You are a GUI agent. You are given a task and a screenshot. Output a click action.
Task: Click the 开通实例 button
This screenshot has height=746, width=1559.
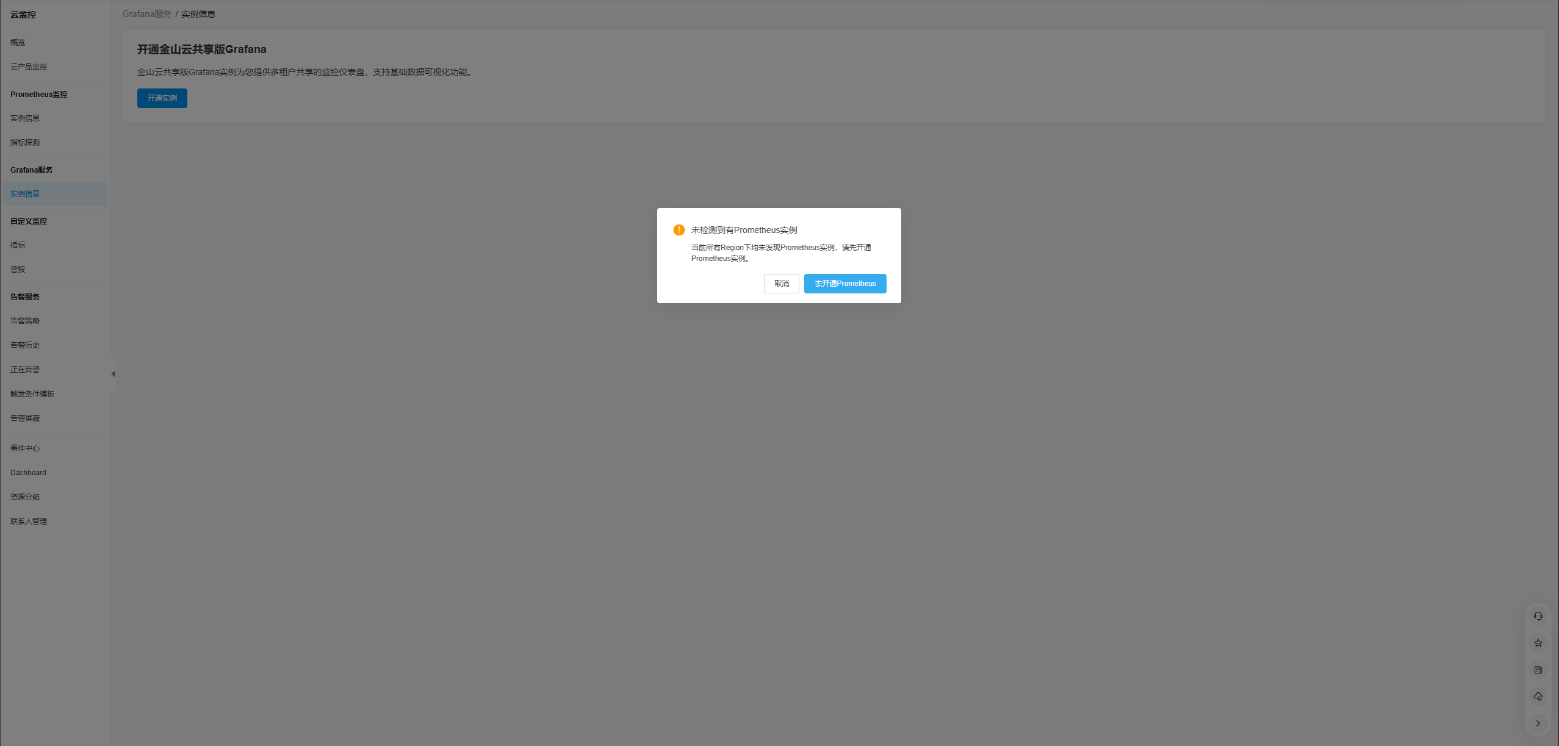coord(162,98)
